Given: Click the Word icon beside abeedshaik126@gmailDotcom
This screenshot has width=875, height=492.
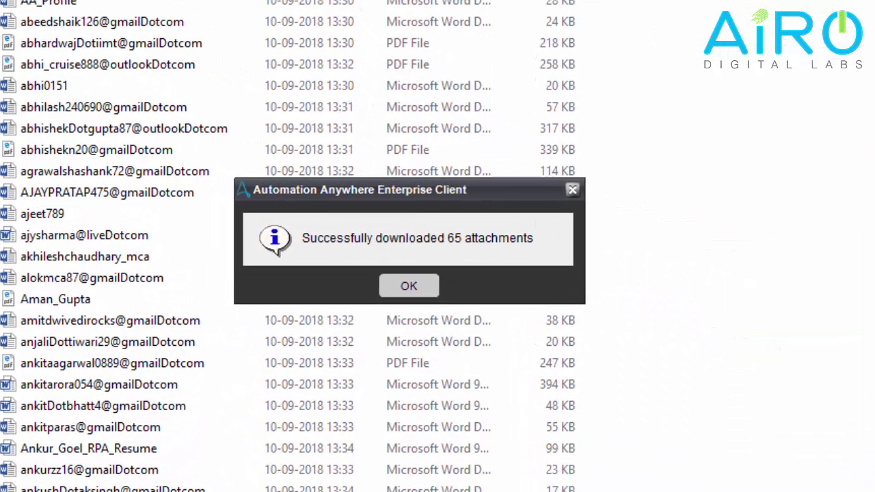Looking at the screenshot, I should coord(8,22).
